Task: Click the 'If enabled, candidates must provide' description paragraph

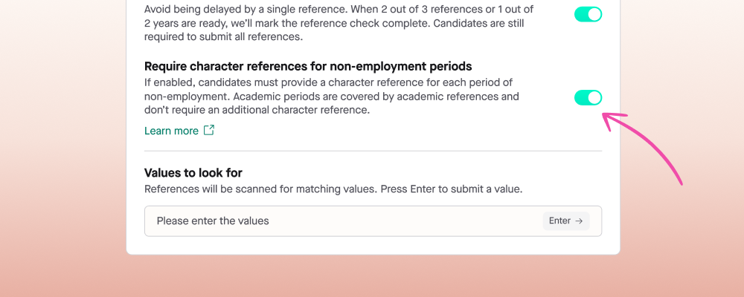Action: coord(332,97)
